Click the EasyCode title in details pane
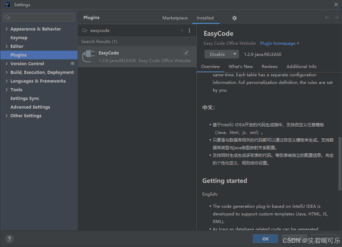This screenshot has height=247, width=342. click(x=218, y=34)
